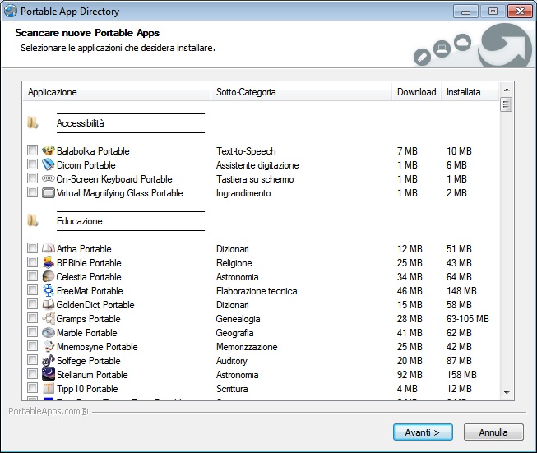Click the Avanti > button
The width and height of the screenshot is (537, 453).
[423, 432]
